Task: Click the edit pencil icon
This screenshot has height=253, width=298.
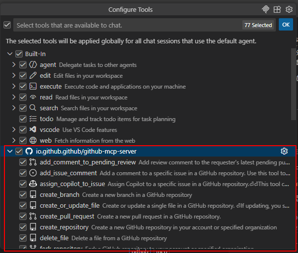Action: [33, 76]
